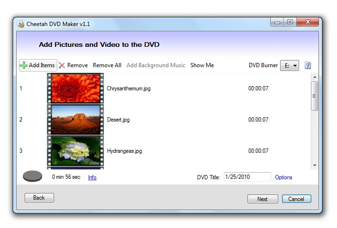
Task: Click the DVD Title input field
Action: click(247, 177)
